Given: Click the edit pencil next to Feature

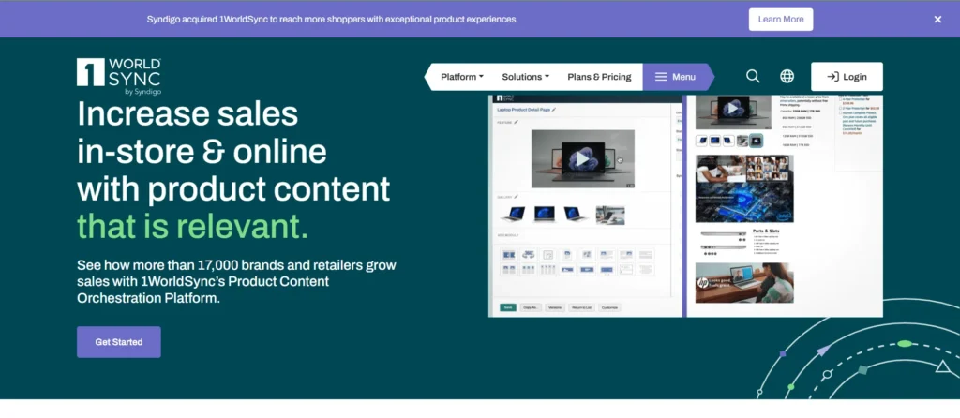Looking at the screenshot, I should (516, 122).
